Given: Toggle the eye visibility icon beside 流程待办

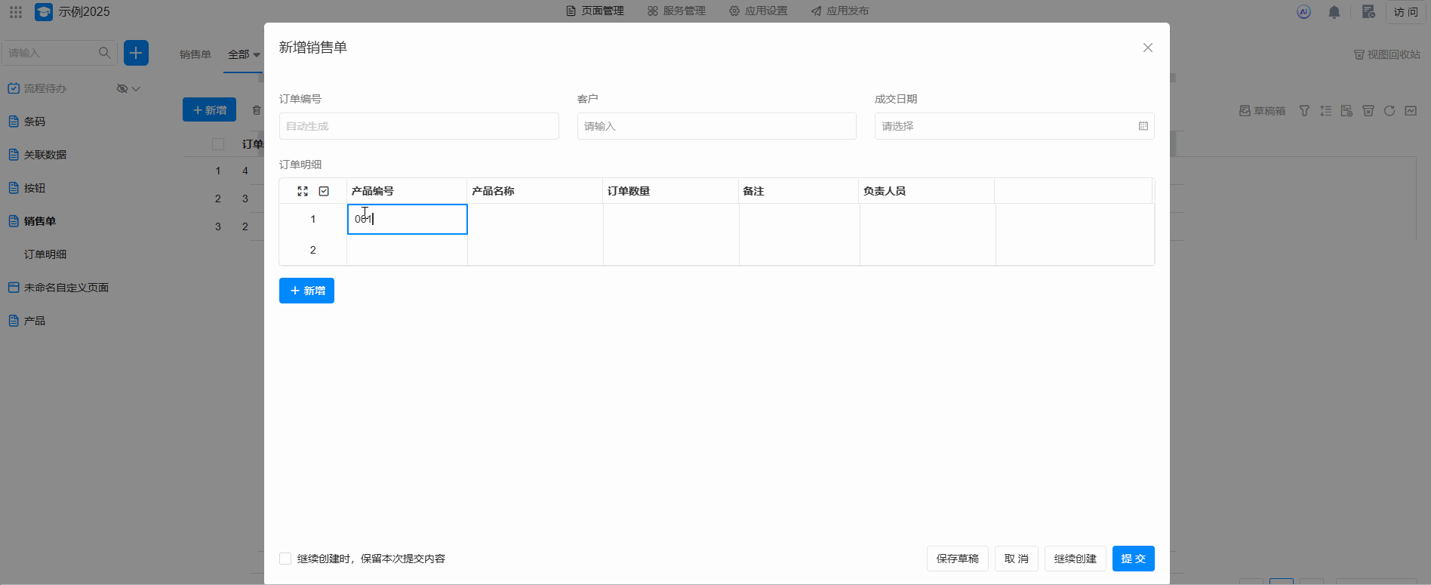Looking at the screenshot, I should pos(122,88).
